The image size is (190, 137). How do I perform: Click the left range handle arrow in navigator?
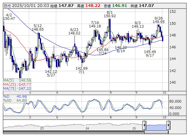144,126
